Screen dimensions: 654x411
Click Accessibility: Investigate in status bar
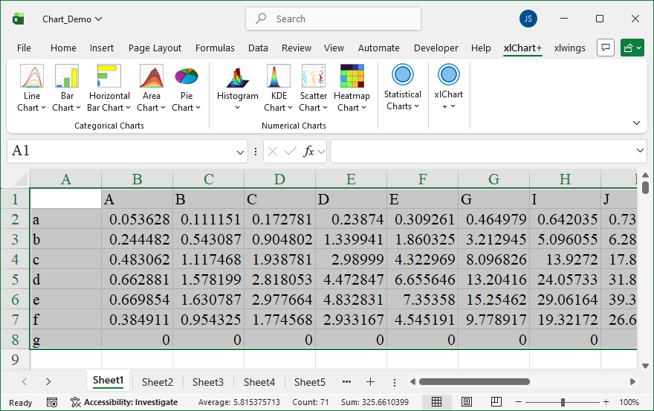[124, 402]
